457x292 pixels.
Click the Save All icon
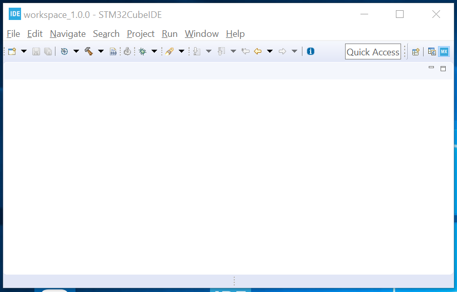(48, 51)
